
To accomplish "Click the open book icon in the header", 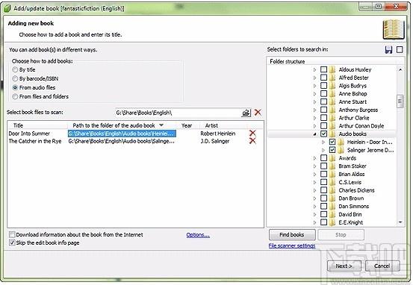I will click(394, 29).
